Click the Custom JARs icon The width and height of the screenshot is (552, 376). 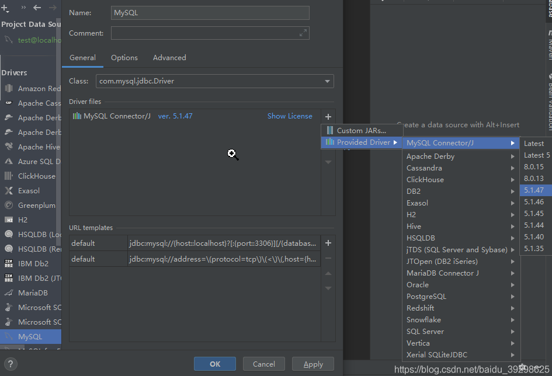[x=330, y=131]
